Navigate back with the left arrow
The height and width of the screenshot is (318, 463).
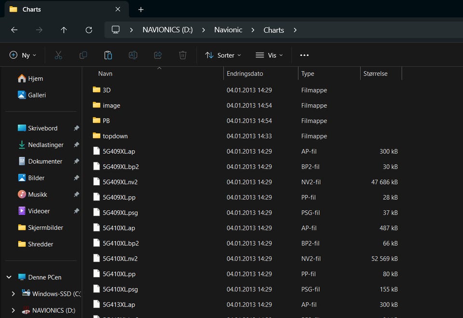pos(14,30)
